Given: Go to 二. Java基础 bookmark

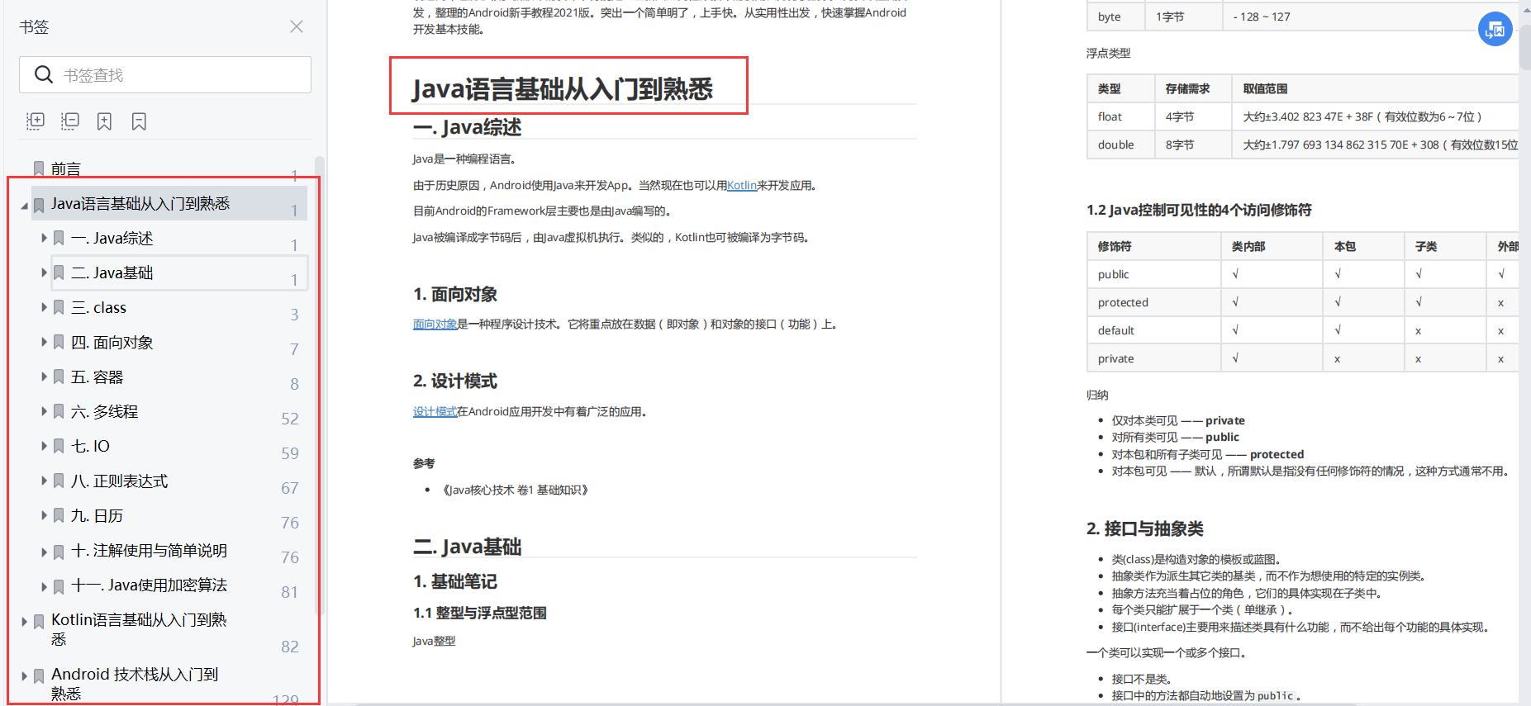Looking at the screenshot, I should (x=112, y=273).
